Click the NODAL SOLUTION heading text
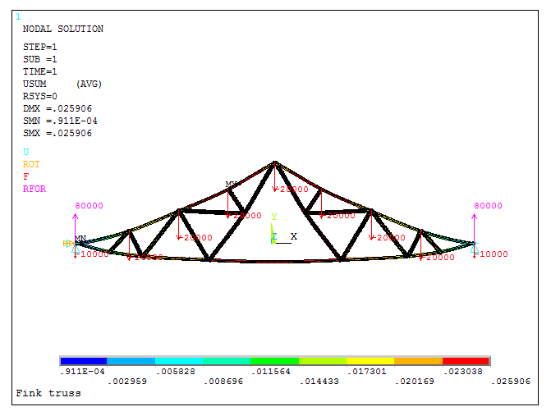Image resolution: width=551 pixels, height=416 pixels. click(x=63, y=29)
